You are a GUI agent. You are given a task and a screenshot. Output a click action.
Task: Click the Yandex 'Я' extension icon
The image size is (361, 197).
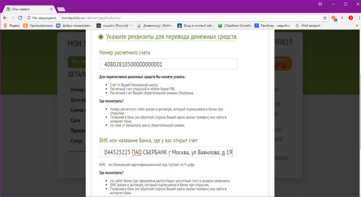tap(342, 18)
